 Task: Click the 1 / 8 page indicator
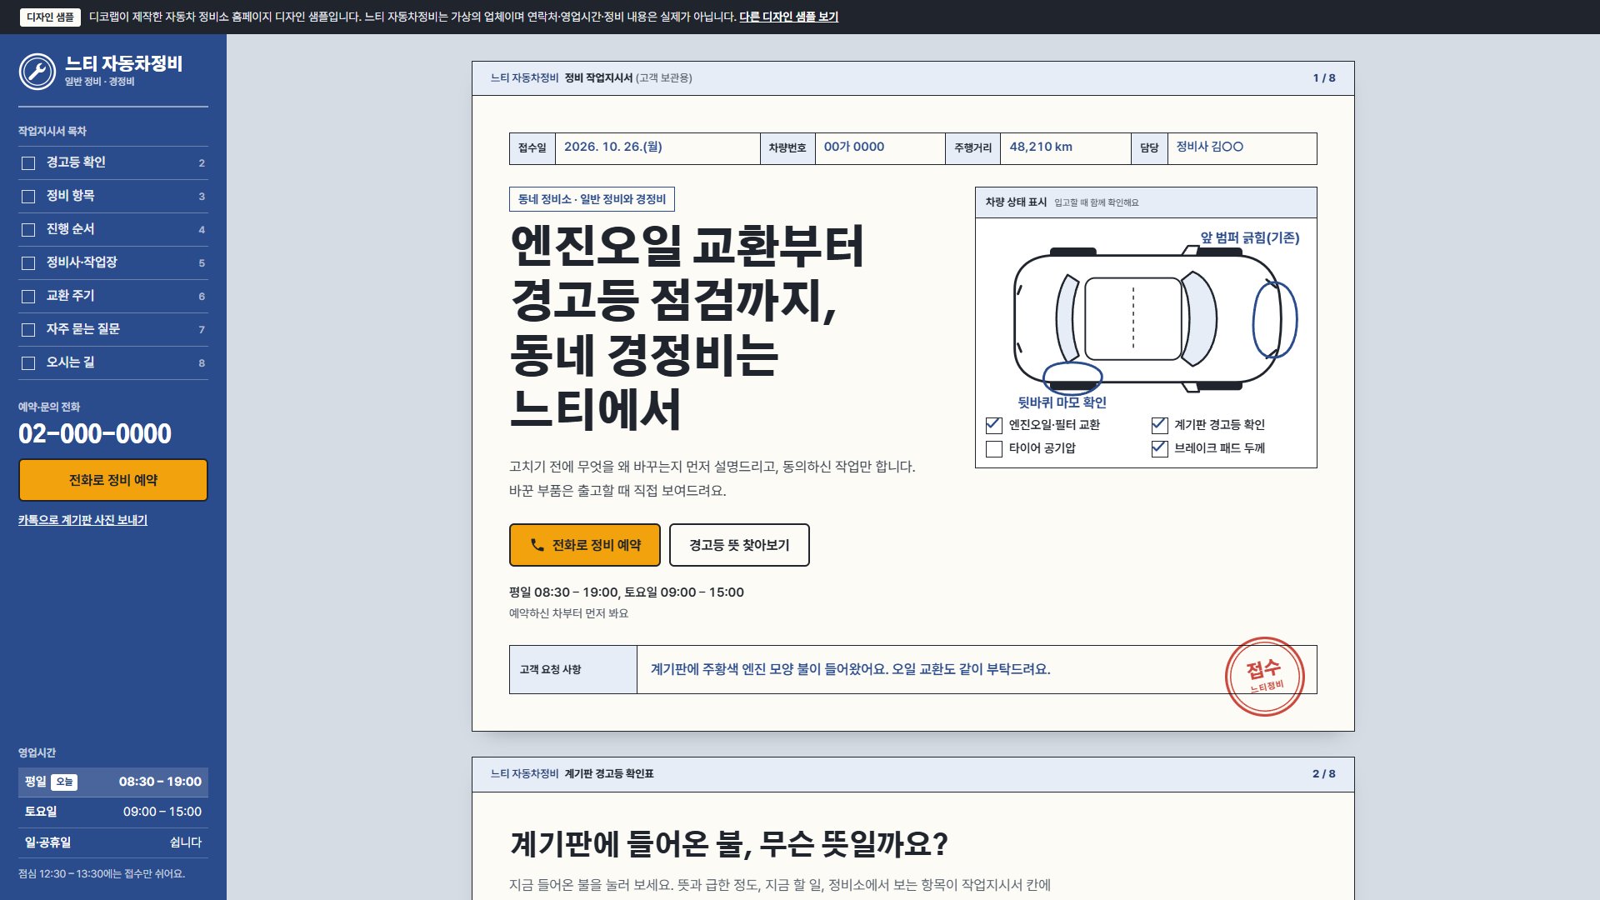coord(1323,78)
